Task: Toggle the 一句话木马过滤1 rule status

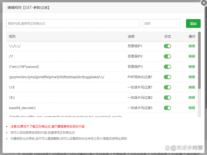Action: (168, 87)
